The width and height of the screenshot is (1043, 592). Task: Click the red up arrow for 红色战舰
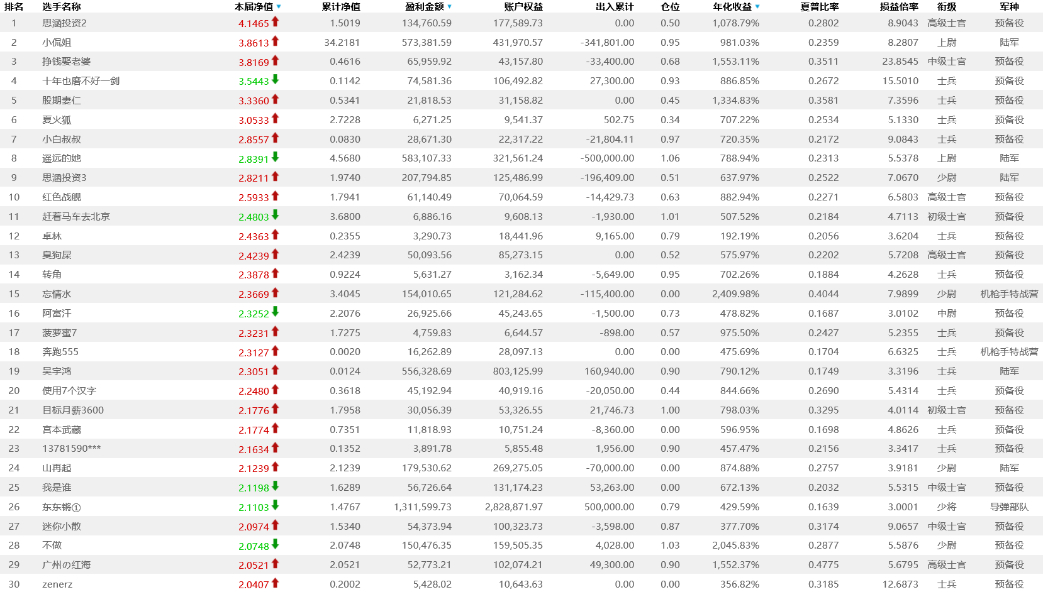(275, 196)
